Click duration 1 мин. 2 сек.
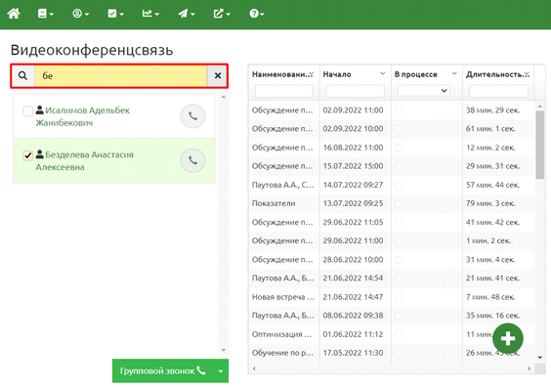551x387 pixels. pos(488,241)
